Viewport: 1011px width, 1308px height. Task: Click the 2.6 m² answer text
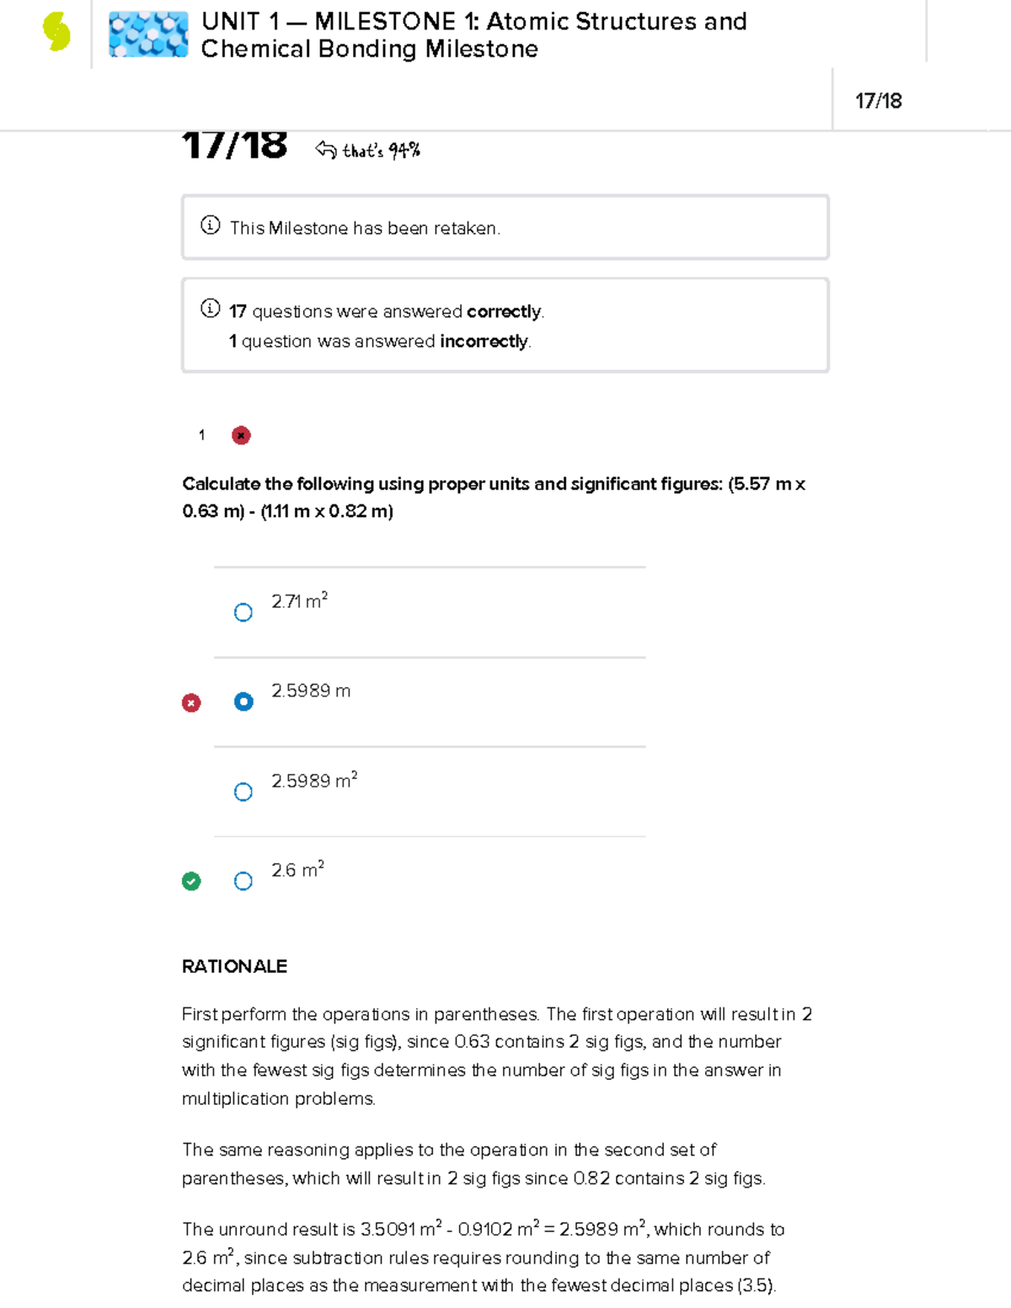pos(297,870)
